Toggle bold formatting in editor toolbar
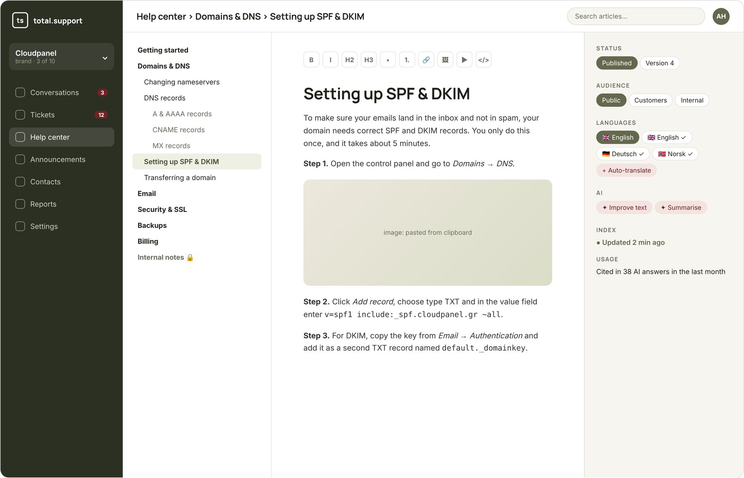The height and width of the screenshot is (478, 744). (x=311, y=60)
